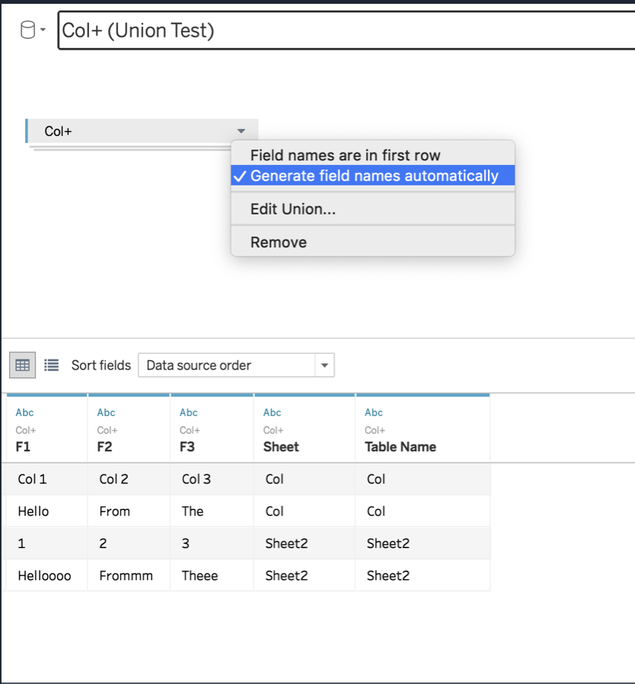Image resolution: width=635 pixels, height=684 pixels.
Task: Click the data source cylinder icon
Action: 27,30
